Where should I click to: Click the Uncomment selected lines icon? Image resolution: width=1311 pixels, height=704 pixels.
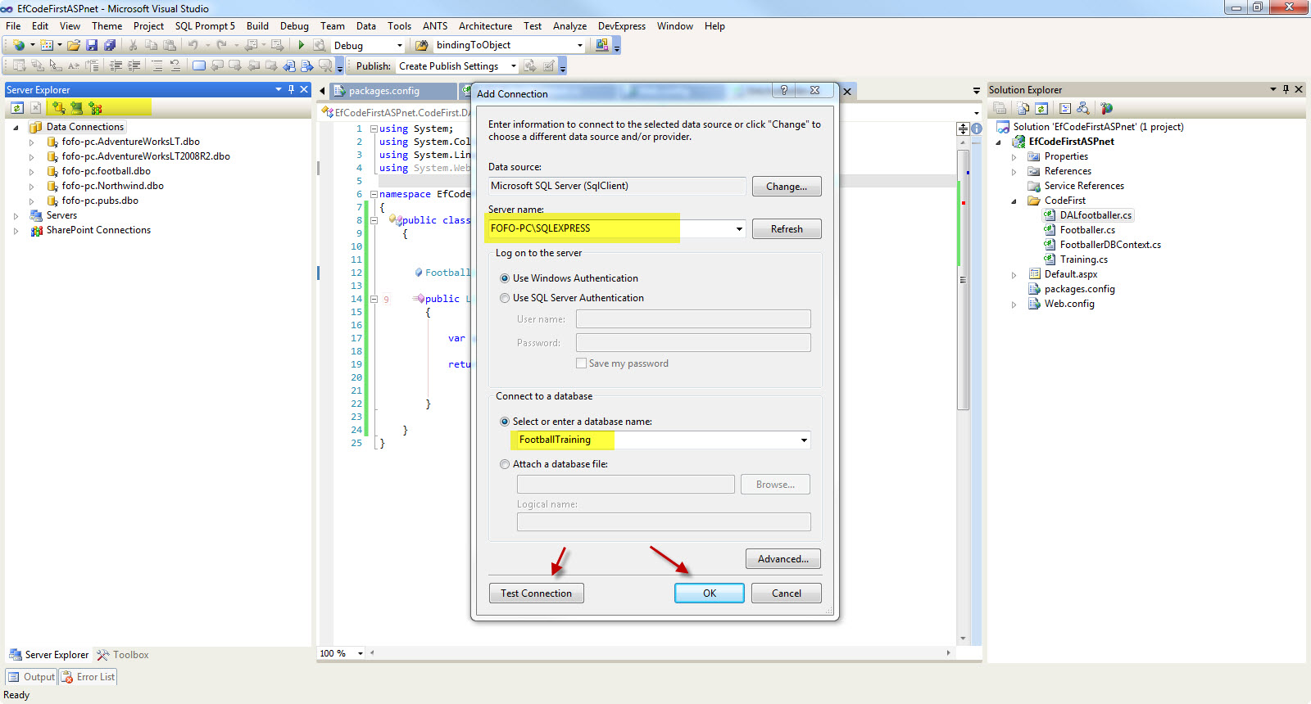175,65
